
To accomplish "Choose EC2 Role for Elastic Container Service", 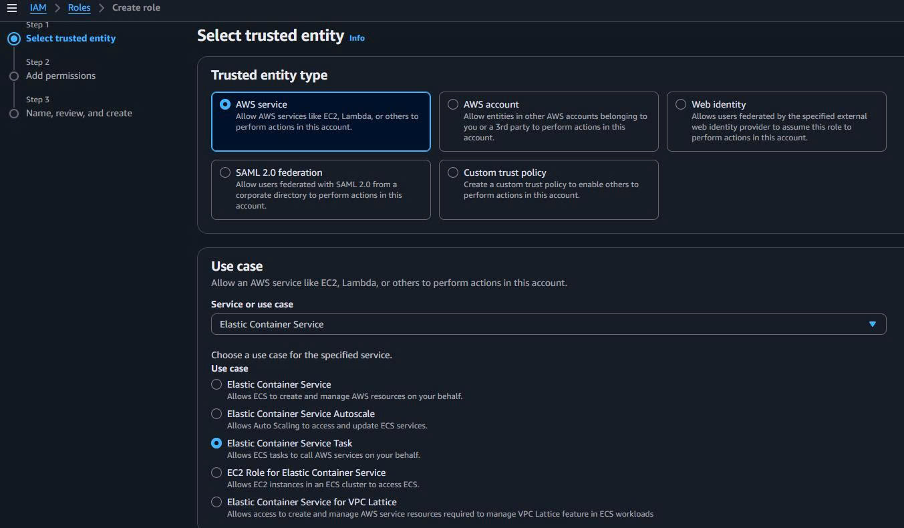I will 216,473.
